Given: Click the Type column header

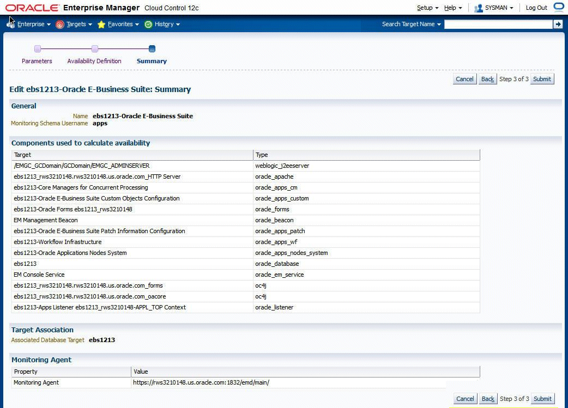Looking at the screenshot, I should click(367, 155).
